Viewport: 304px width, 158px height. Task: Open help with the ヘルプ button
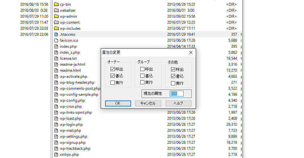[x=178, y=103]
